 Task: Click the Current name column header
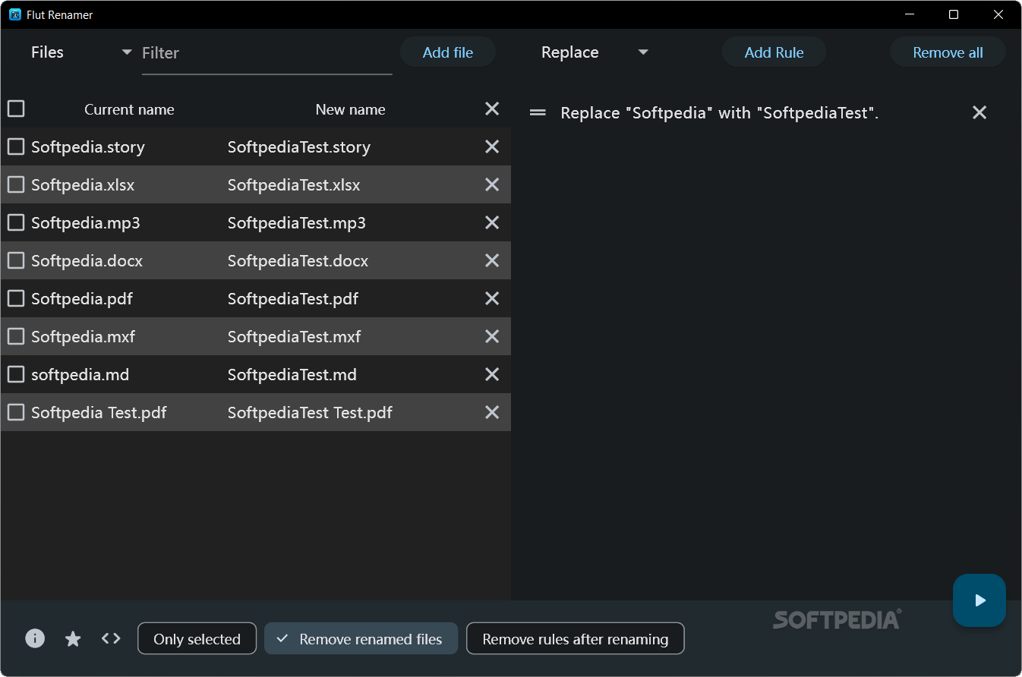pyautogui.click(x=129, y=109)
